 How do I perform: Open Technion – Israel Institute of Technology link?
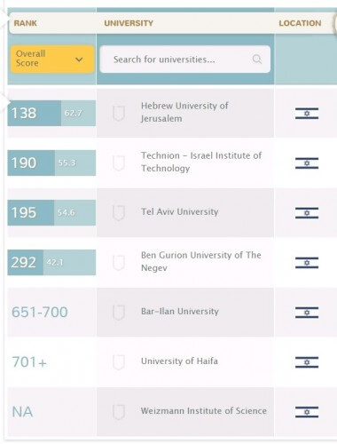pos(201,162)
